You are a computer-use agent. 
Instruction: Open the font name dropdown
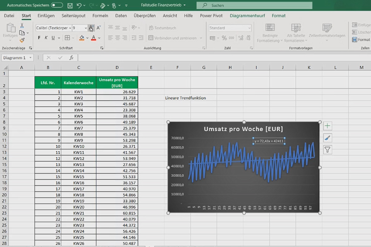(70, 28)
